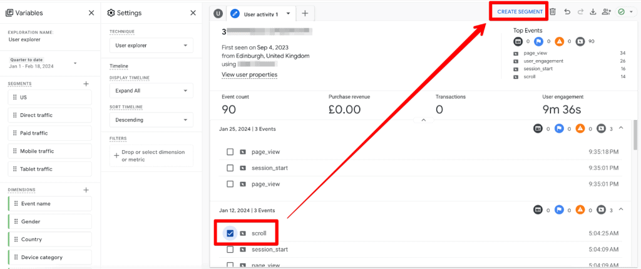
Task: Click the Settings gear icon
Action: (111, 13)
